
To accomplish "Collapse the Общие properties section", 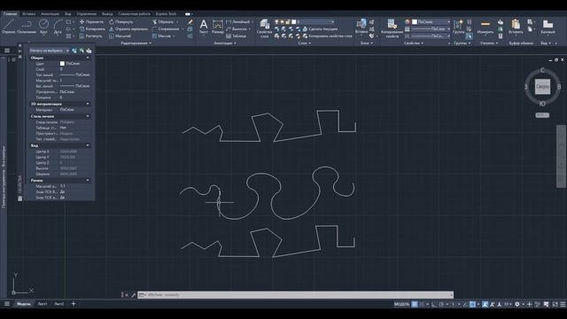I will (x=88, y=58).
